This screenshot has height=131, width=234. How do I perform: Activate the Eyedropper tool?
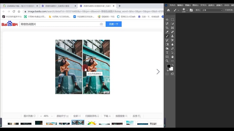click(x=167, y=32)
